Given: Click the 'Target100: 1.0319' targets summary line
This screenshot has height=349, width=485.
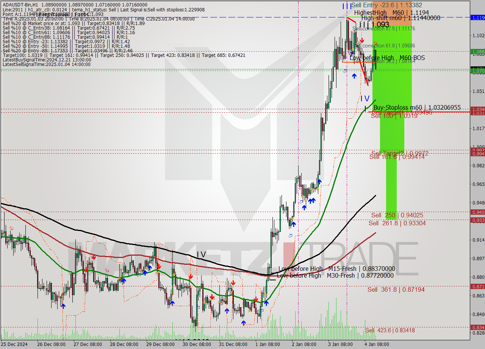Looking at the screenshot, I should [x=124, y=55].
